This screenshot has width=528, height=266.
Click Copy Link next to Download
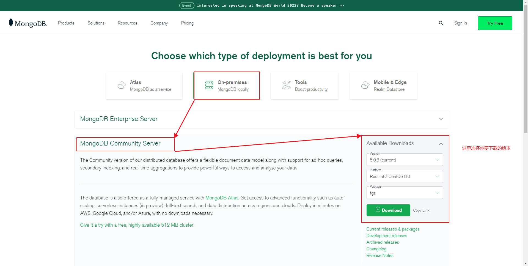[421, 210]
